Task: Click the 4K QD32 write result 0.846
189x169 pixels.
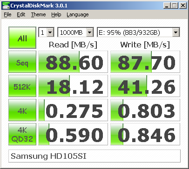Action: coord(145,134)
